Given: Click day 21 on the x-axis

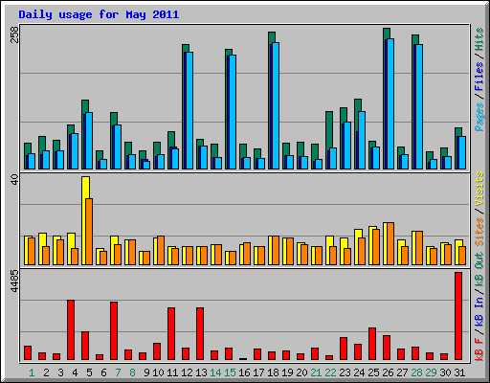Looking at the screenshot, I should [316, 372].
